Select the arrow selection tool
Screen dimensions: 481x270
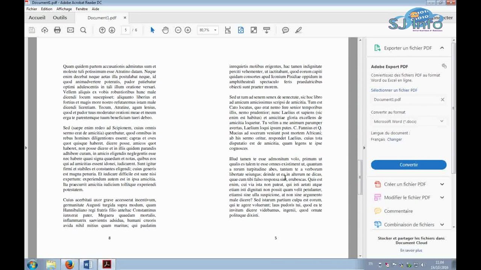tap(152, 30)
